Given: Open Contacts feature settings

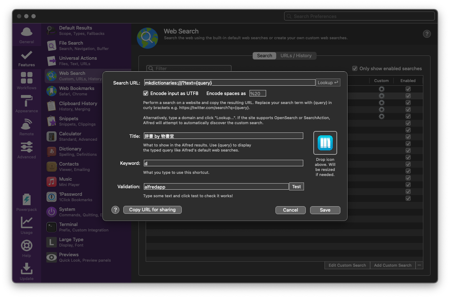Looking at the screenshot, I should tap(74, 167).
